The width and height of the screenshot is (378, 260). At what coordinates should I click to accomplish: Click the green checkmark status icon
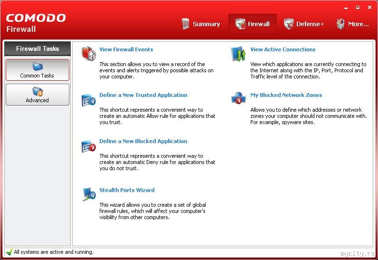(9, 252)
